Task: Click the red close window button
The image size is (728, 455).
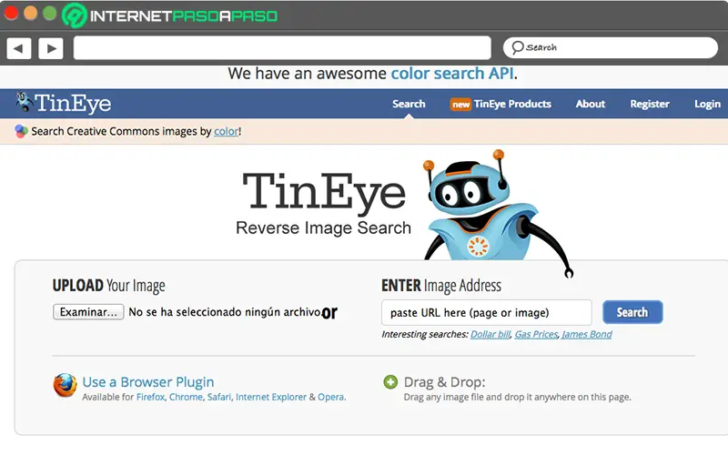Action: coord(11,13)
